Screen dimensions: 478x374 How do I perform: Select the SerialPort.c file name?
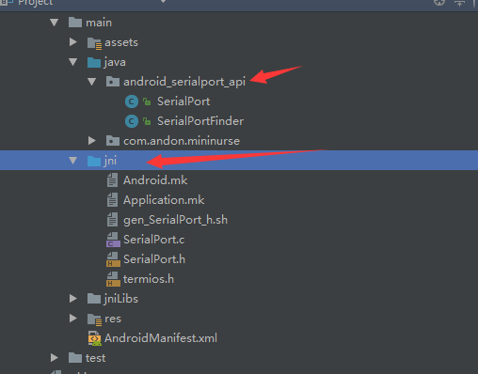tap(154, 240)
